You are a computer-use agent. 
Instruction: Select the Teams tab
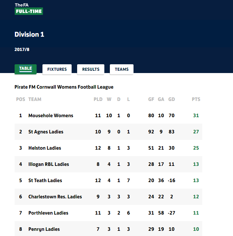(122, 69)
